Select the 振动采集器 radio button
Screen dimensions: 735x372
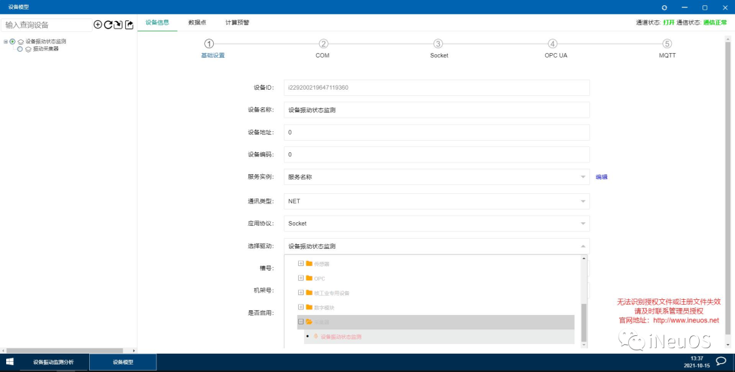point(20,49)
